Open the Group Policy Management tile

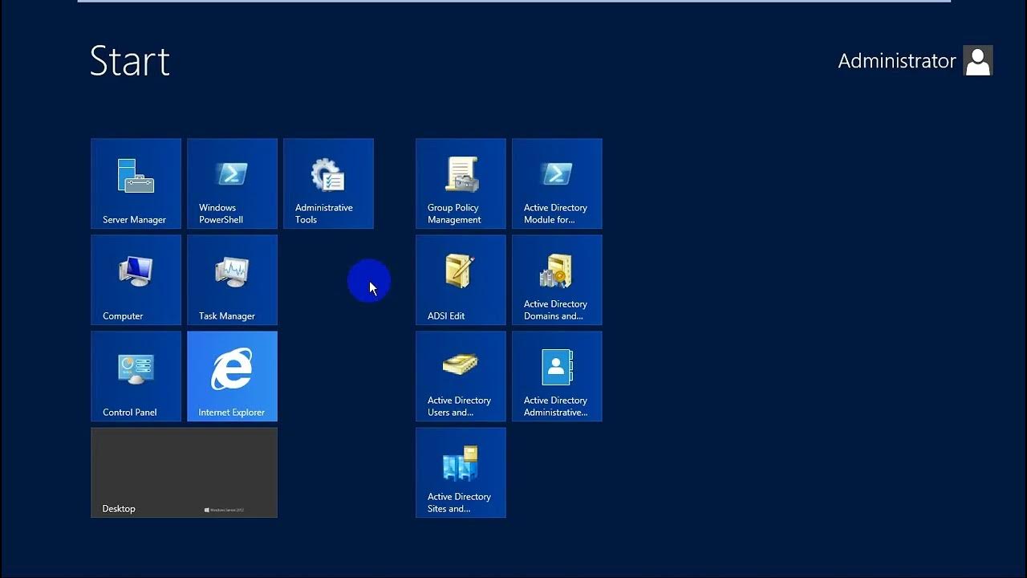(461, 184)
